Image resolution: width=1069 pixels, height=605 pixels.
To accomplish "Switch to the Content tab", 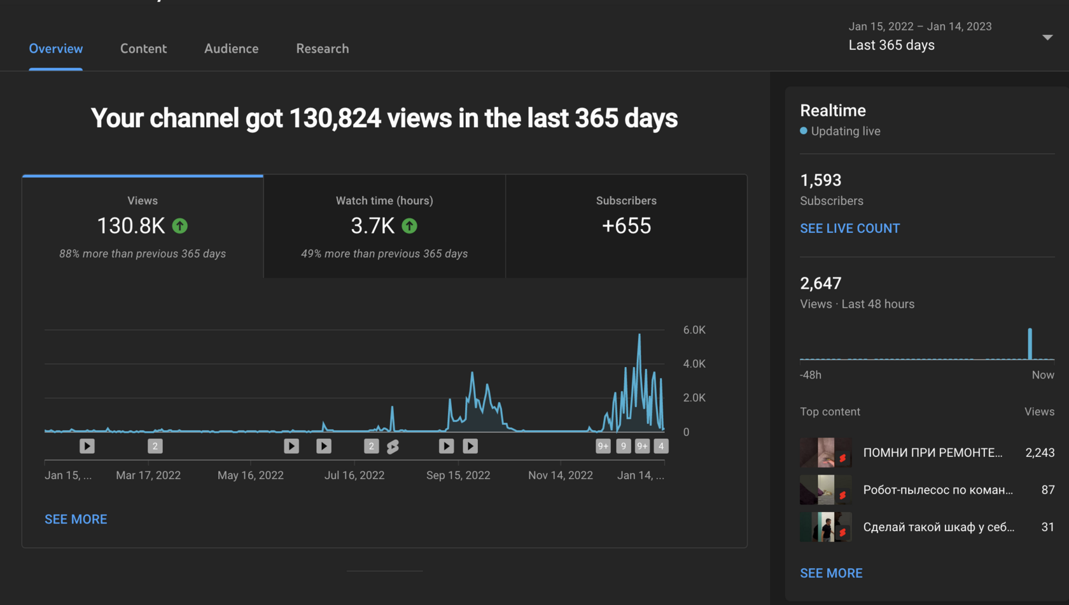I will click(x=143, y=49).
